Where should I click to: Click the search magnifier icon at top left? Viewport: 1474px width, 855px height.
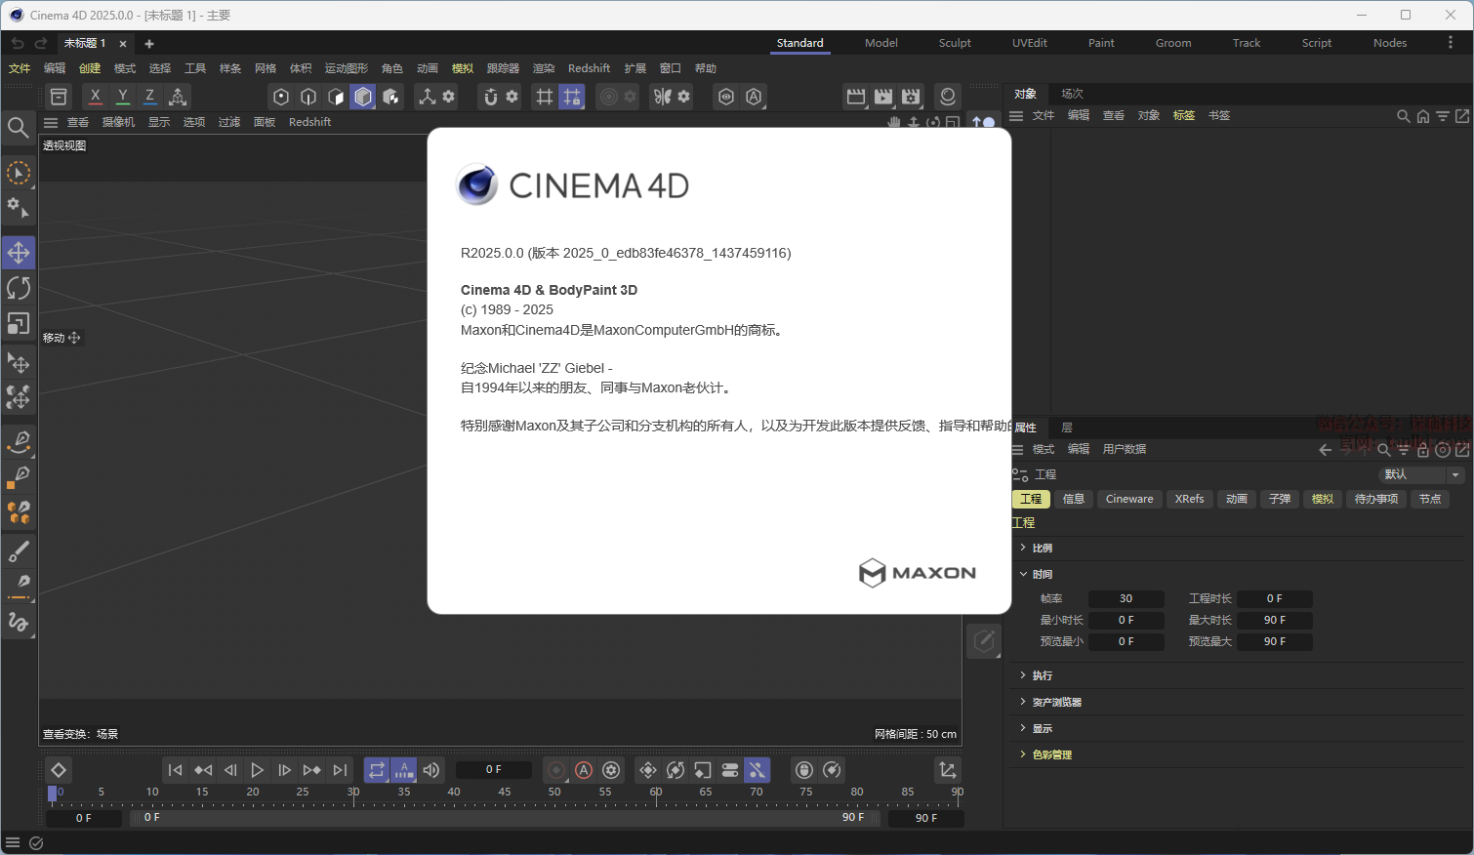pos(18,128)
